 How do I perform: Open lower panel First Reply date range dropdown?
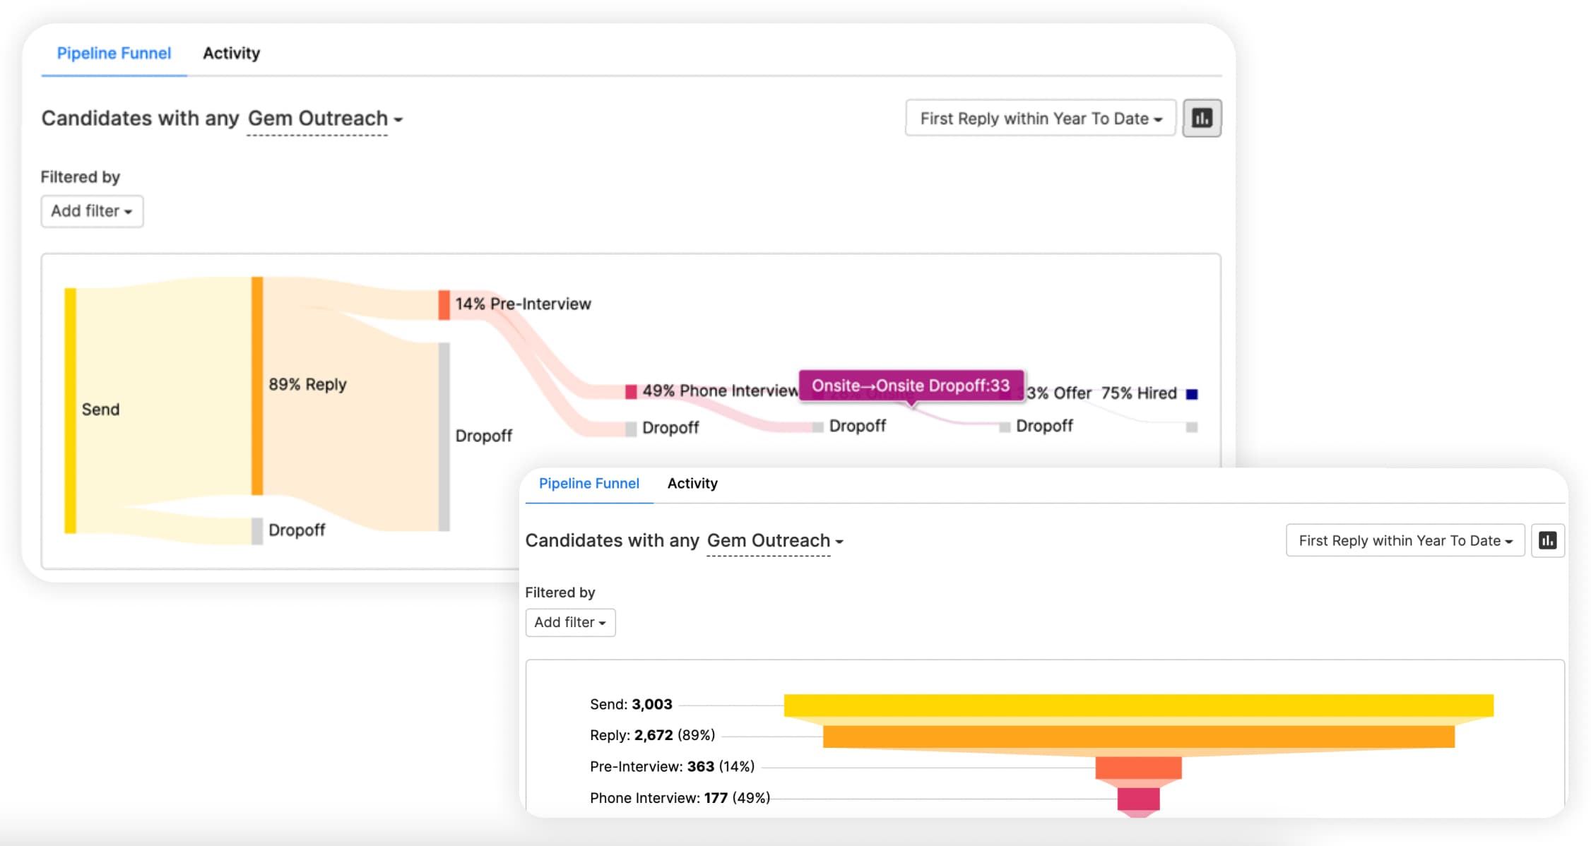[x=1404, y=540]
